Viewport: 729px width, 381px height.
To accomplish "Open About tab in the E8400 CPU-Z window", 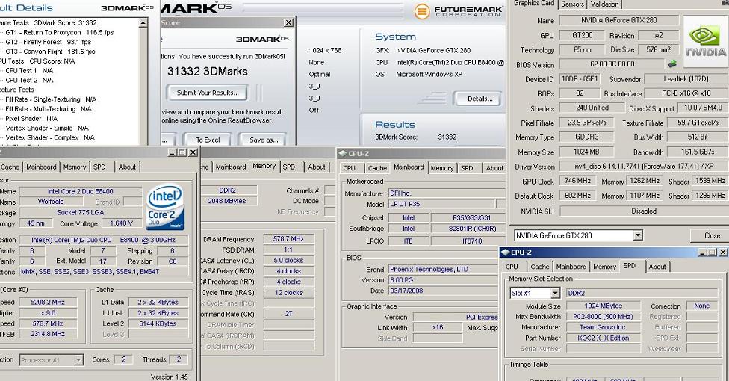I will pos(127,167).
